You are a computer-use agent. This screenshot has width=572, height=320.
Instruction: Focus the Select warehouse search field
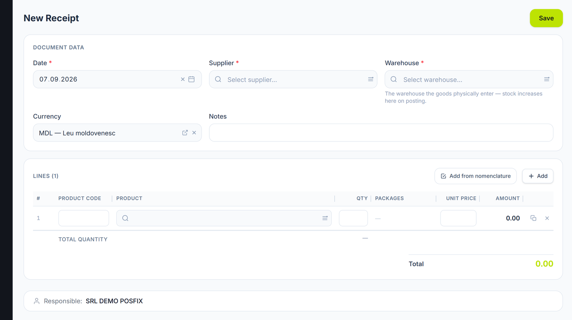tap(469, 79)
